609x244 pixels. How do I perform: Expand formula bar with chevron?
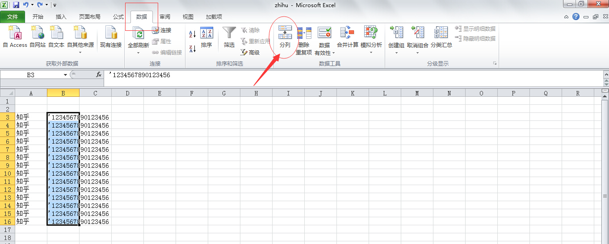pos(605,75)
